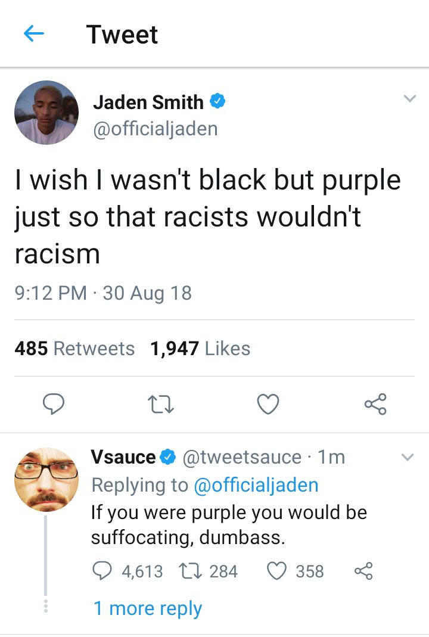
Task: Click Jaden Smith's verified badge
Action: [x=217, y=102]
